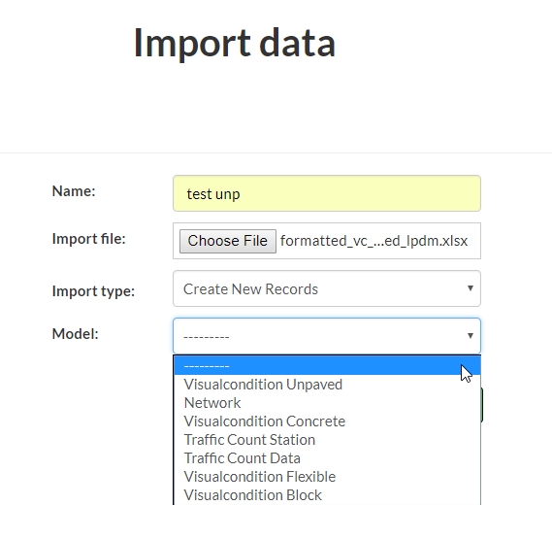Choose 'Visualcondition Unpaved' from the Model list
Viewport: 552px width, 539px height.
click(x=263, y=385)
